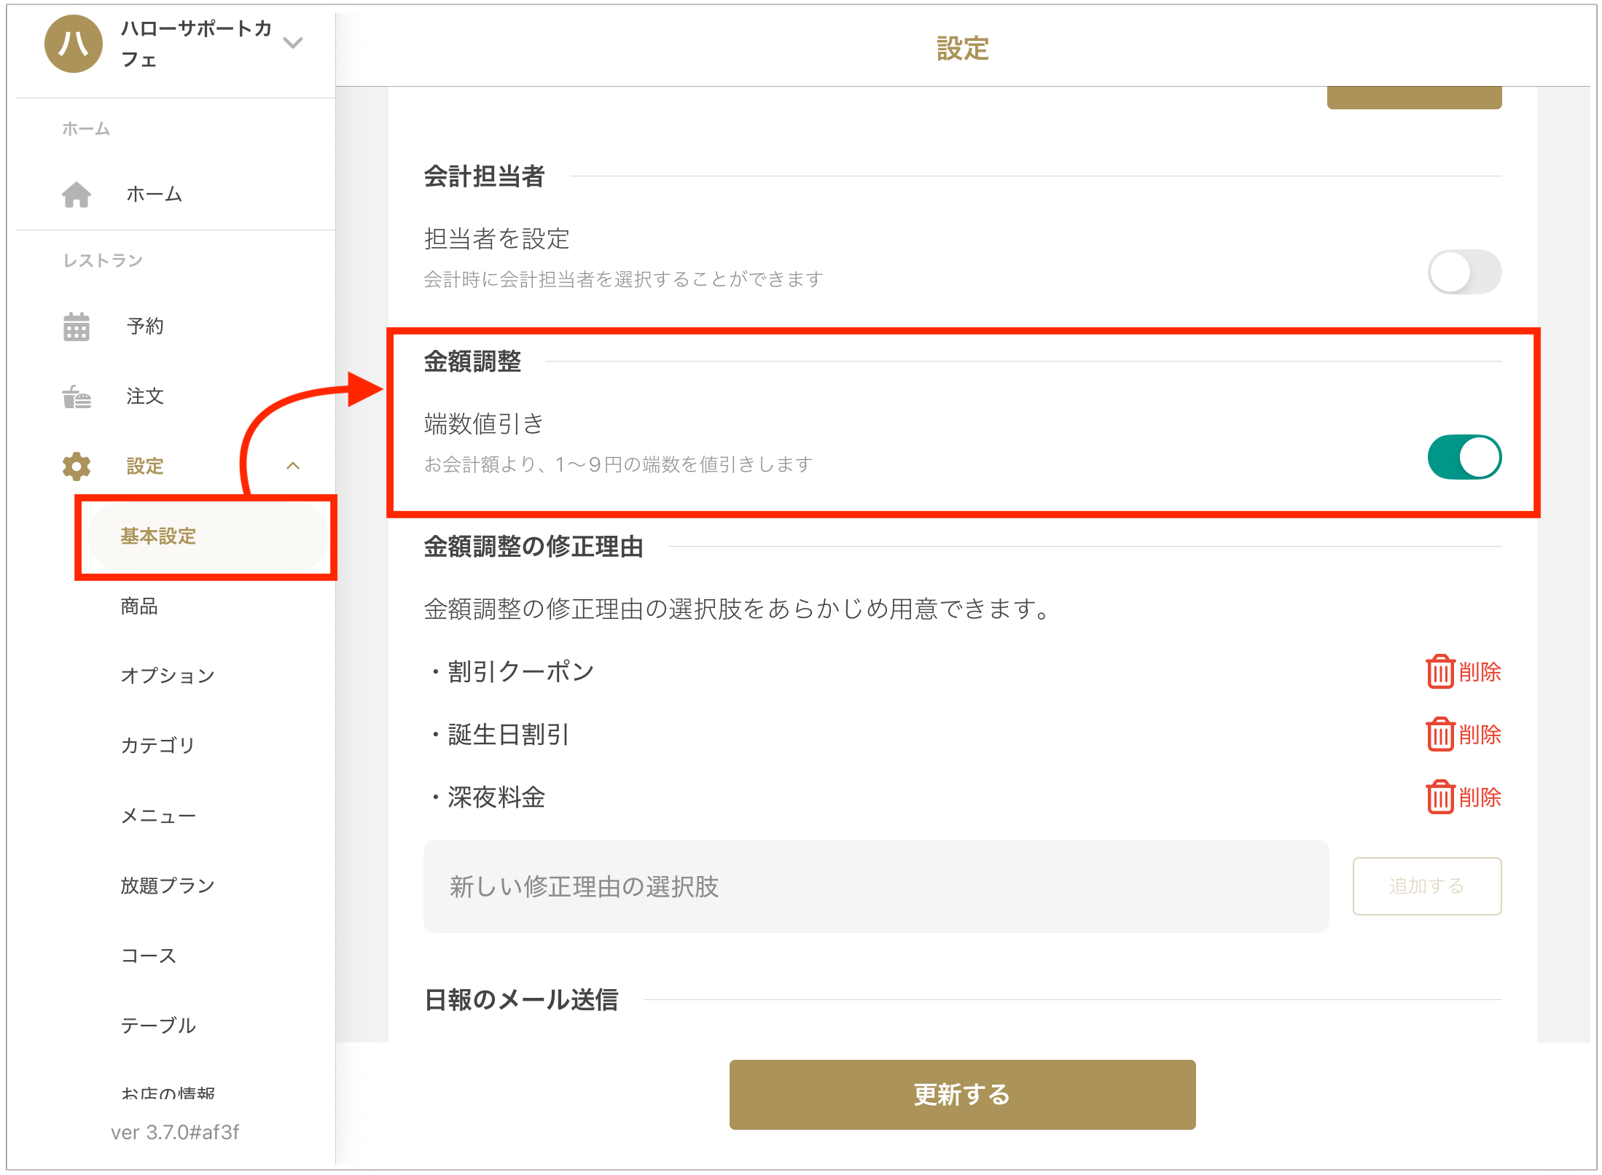The width and height of the screenshot is (1602, 1175).
Task: Go to 商品 settings page
Action: [x=139, y=606]
